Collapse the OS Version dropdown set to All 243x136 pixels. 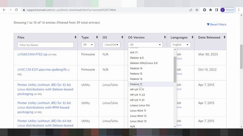pos(145,45)
